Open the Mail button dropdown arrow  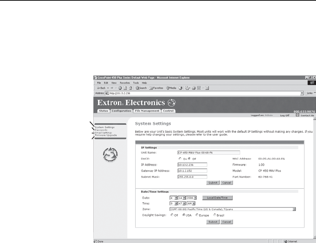click(x=190, y=88)
